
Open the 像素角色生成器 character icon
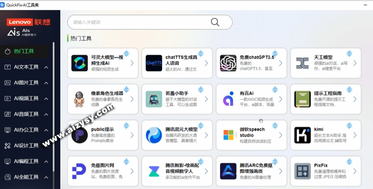click(x=79, y=99)
